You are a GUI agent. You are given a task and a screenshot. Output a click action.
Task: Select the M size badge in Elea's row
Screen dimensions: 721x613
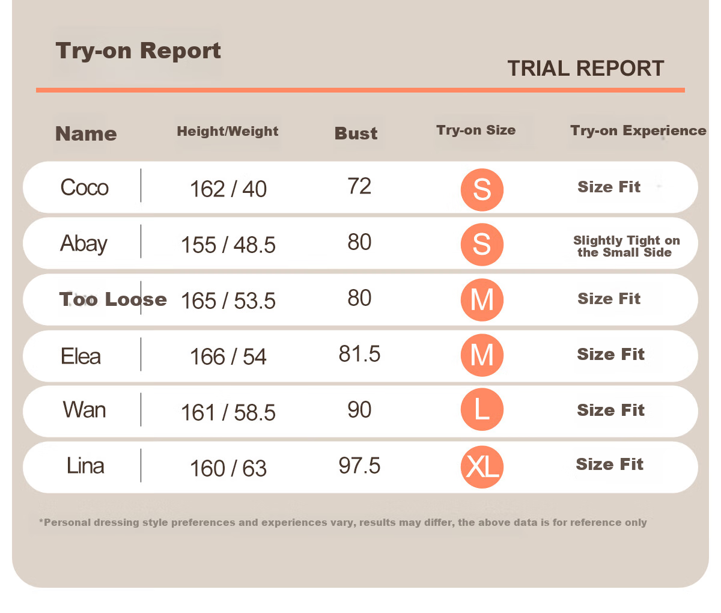482,355
